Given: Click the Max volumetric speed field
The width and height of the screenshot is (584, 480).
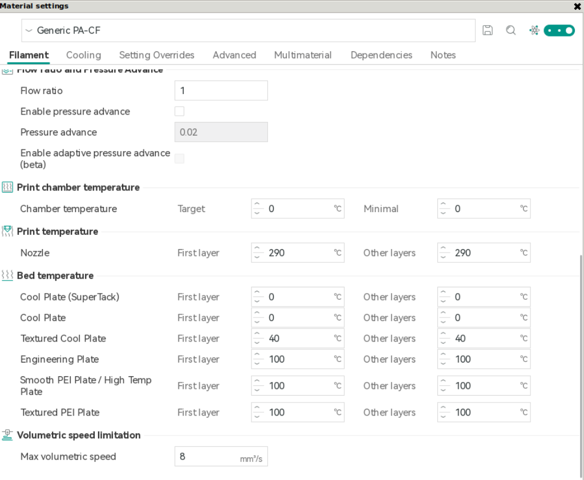Looking at the screenshot, I should click(x=221, y=457).
